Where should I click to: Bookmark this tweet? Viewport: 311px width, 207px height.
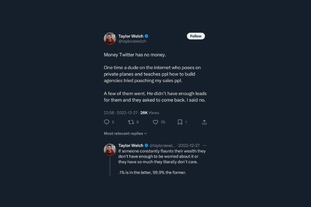[180, 122]
